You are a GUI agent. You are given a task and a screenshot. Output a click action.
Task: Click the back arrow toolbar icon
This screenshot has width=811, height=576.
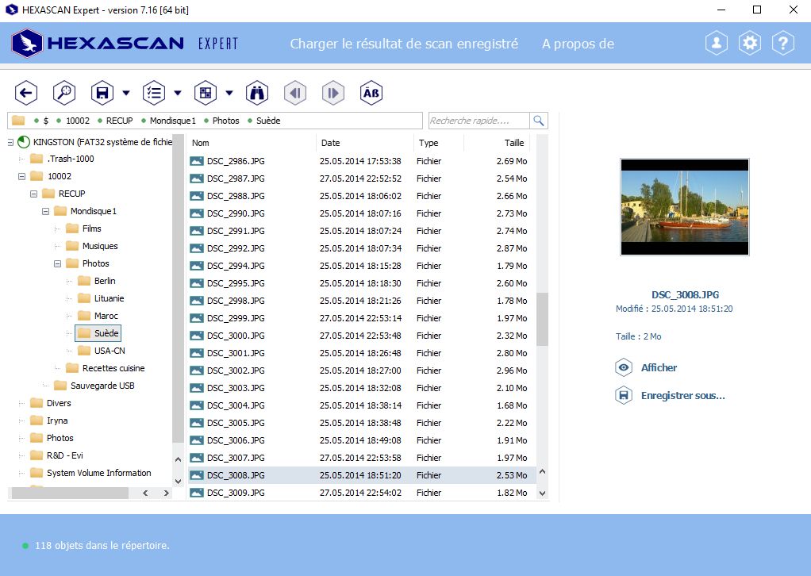(x=26, y=93)
